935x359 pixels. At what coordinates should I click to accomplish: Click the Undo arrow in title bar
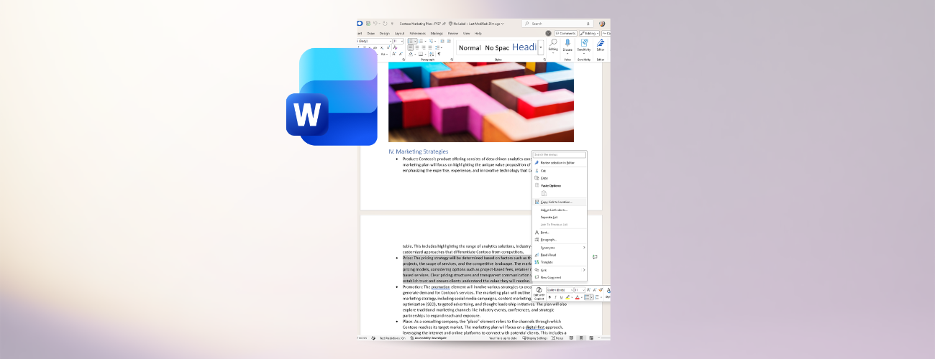point(375,24)
